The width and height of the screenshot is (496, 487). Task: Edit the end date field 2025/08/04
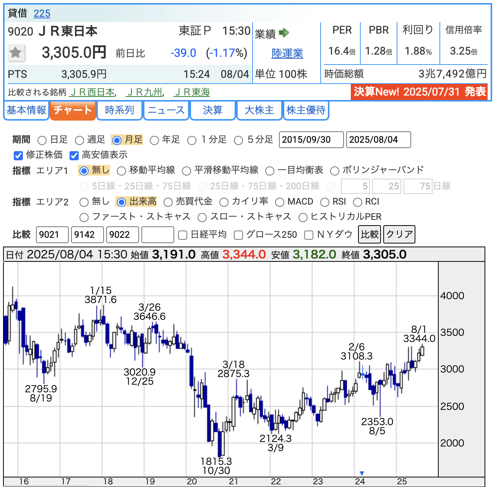[379, 140]
